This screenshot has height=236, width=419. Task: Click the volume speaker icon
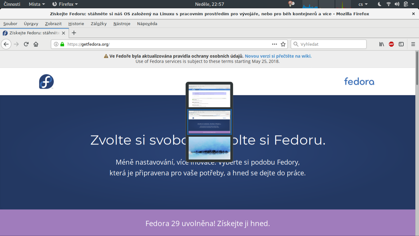click(397, 4)
